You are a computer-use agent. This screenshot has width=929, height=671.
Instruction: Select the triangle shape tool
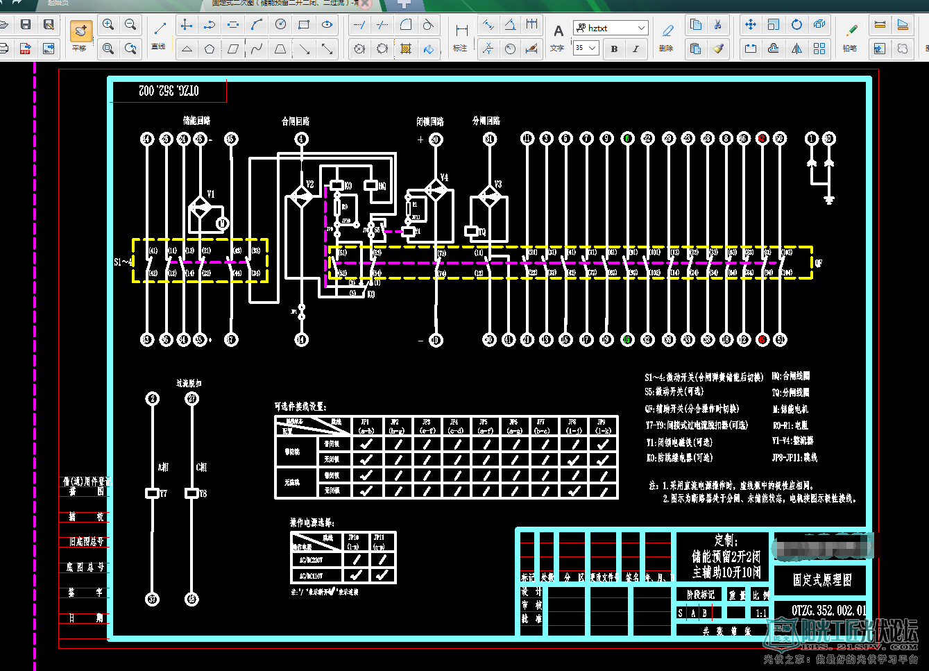click(x=187, y=49)
